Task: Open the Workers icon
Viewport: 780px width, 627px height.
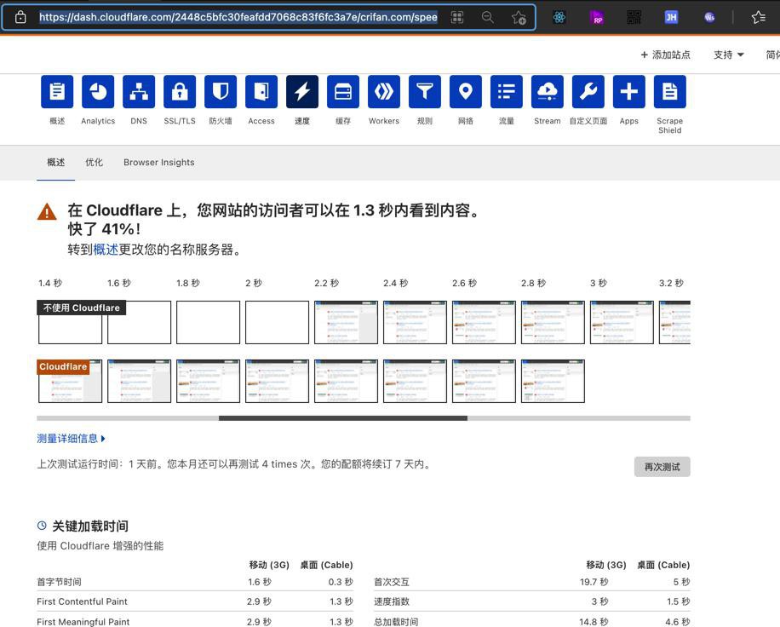Action: pyautogui.click(x=383, y=91)
